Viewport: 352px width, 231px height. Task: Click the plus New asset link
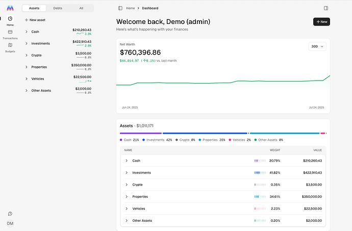35,20
